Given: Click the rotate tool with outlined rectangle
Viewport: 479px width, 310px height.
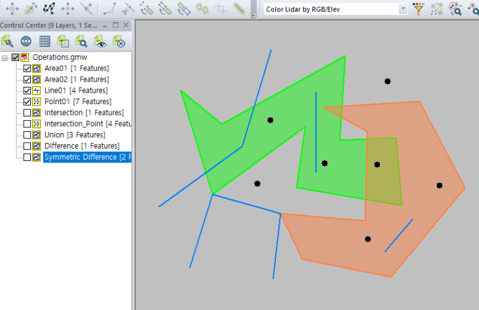Looking at the screenshot, I should click(184, 8).
